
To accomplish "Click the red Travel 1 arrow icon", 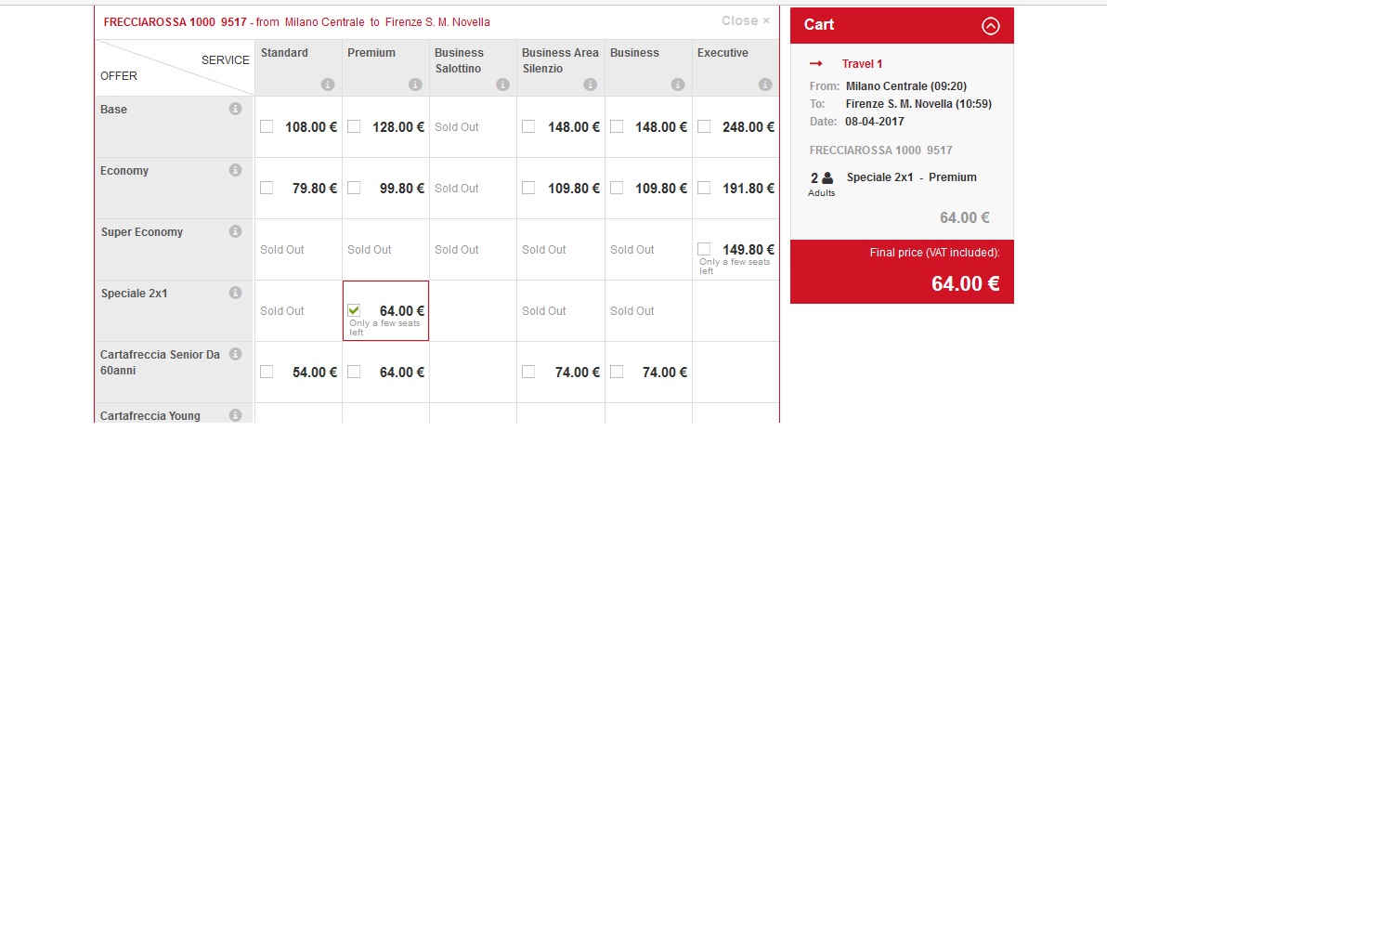I will click(816, 63).
